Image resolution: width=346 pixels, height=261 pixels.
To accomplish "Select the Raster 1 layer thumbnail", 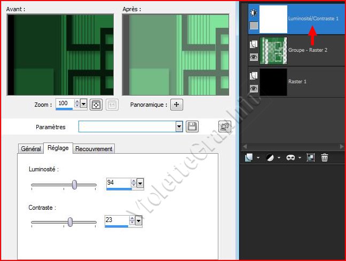I will pyautogui.click(x=273, y=82).
